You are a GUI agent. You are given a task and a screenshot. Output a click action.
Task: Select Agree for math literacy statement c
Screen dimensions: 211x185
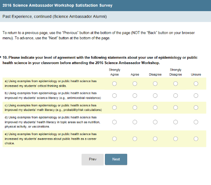pyautogui.click(x=135, y=107)
